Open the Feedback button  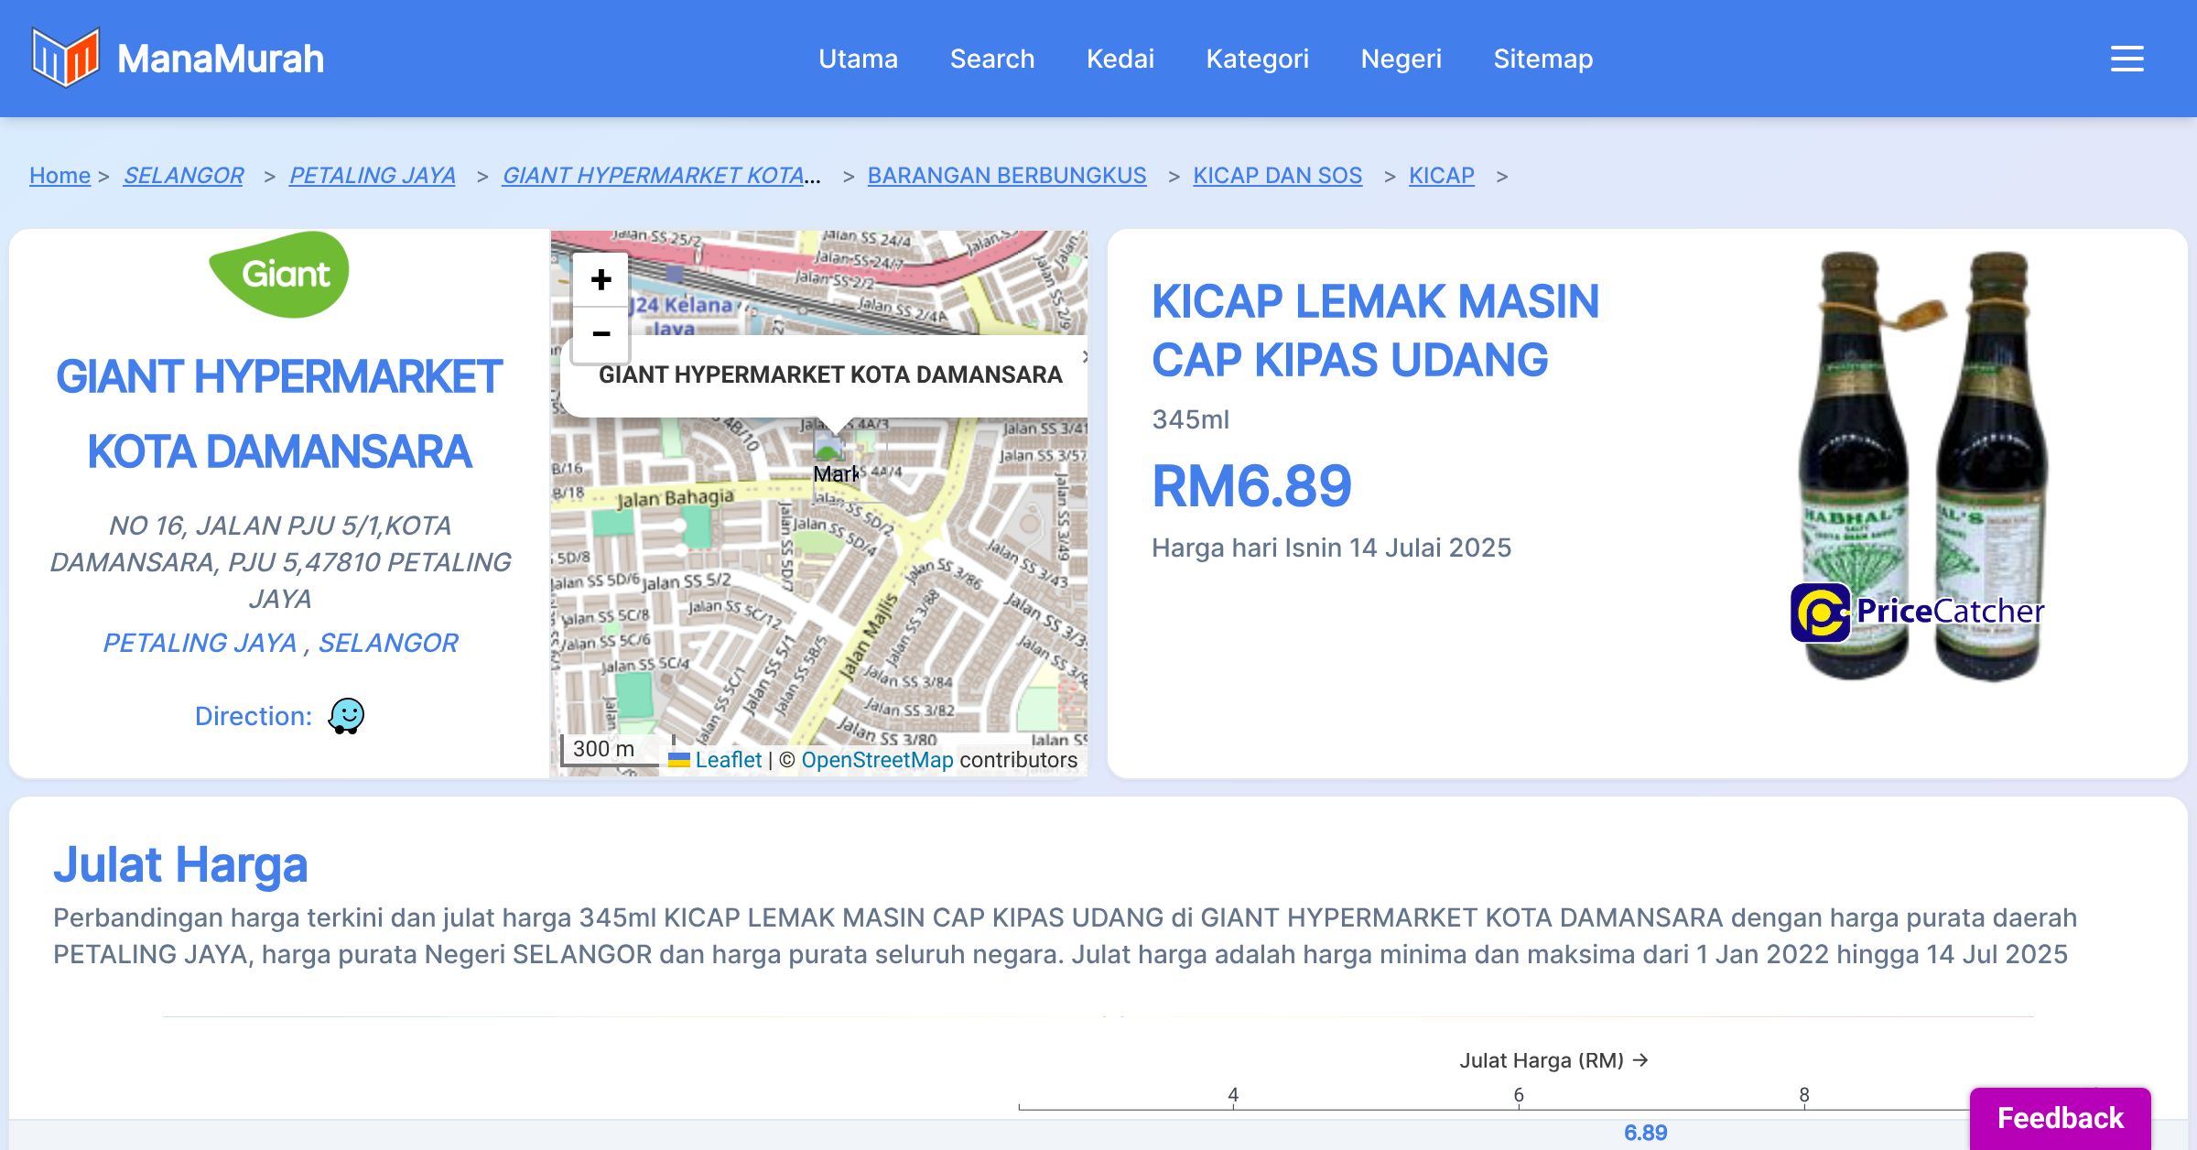point(2060,1117)
